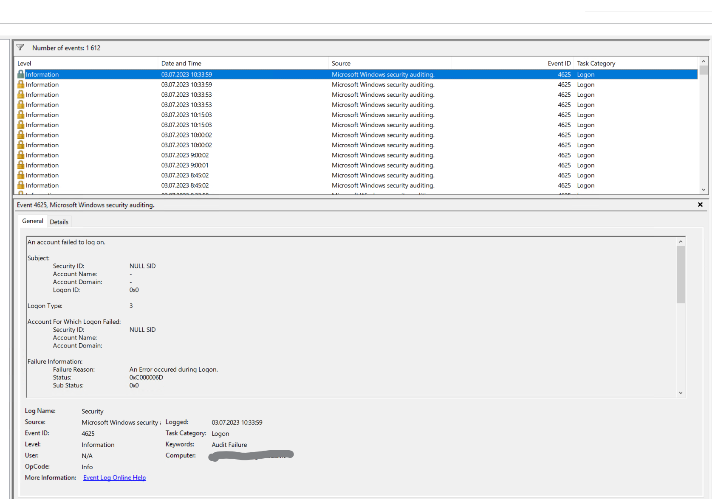The image size is (712, 499).
Task: Click the down arrow on the description pane scrollbar
Action: point(681,392)
